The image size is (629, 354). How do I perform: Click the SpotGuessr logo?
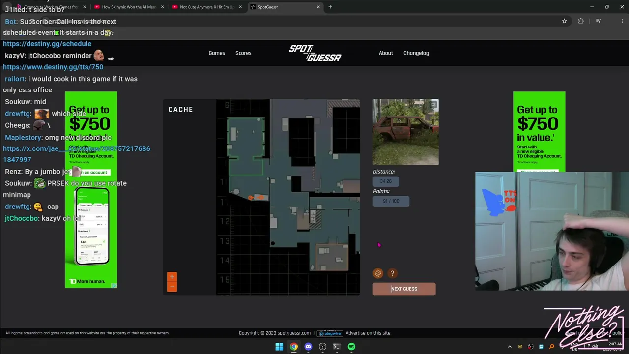click(315, 53)
